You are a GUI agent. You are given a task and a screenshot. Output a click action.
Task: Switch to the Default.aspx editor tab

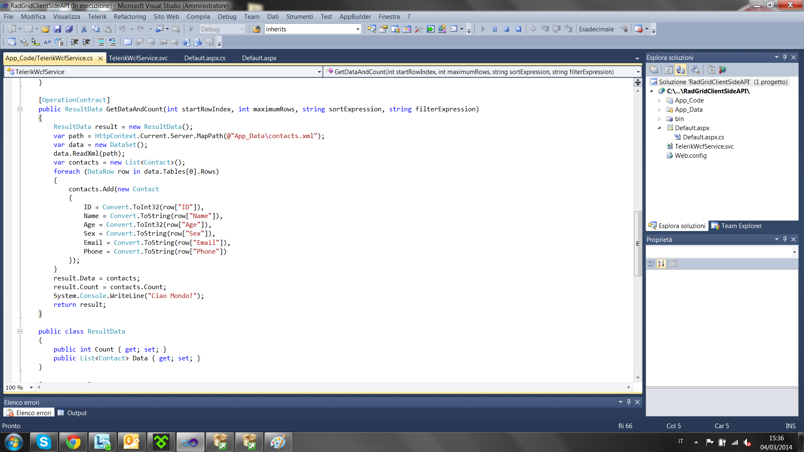pyautogui.click(x=259, y=58)
